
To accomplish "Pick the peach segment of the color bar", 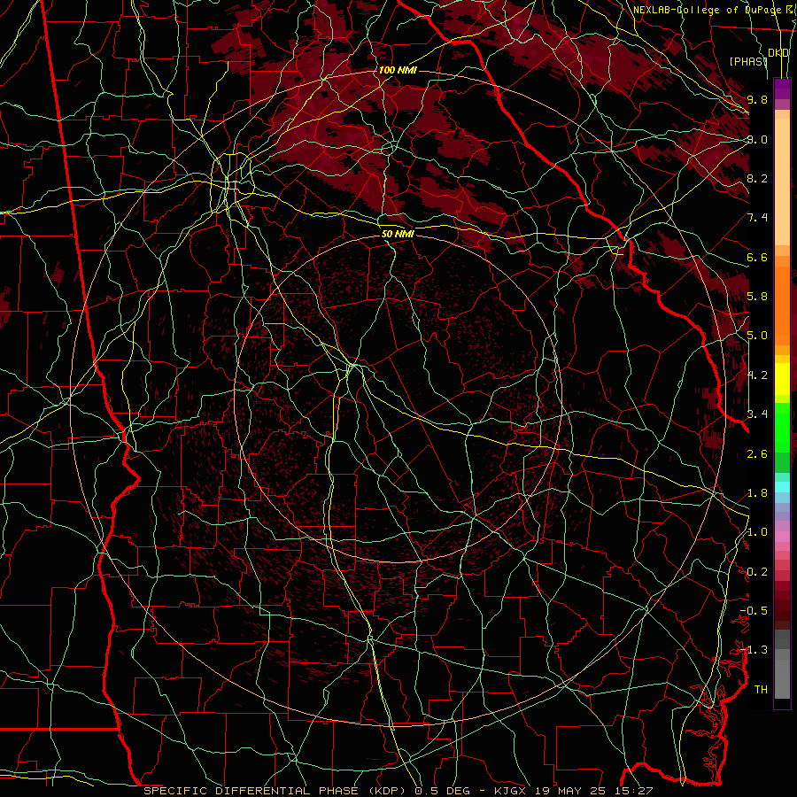I will (782, 183).
